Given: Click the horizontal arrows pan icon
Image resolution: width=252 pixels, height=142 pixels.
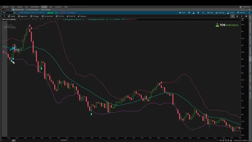Looking at the screenshot, I should tap(220, 140).
